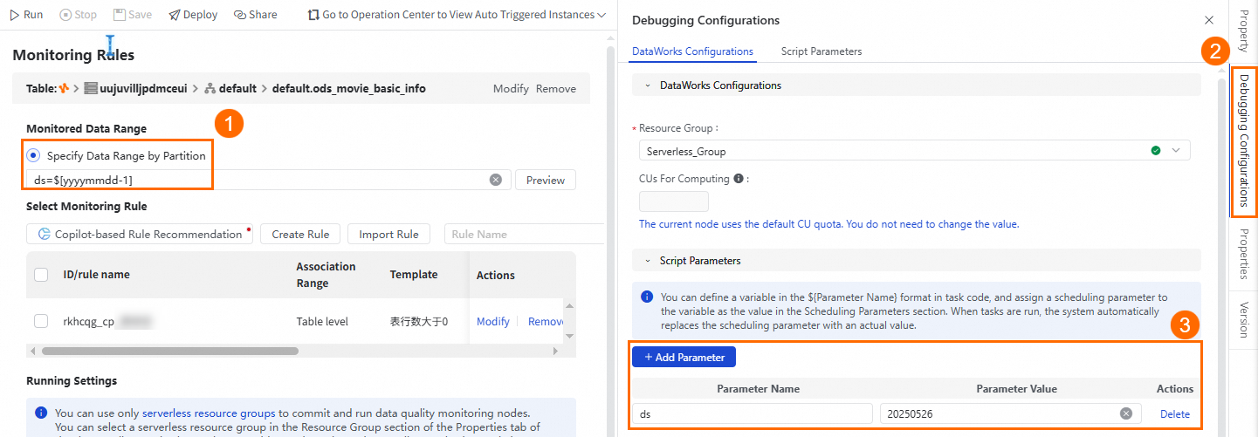Click the Run play icon
Viewport: 1258px width, 437px height.
(x=14, y=15)
